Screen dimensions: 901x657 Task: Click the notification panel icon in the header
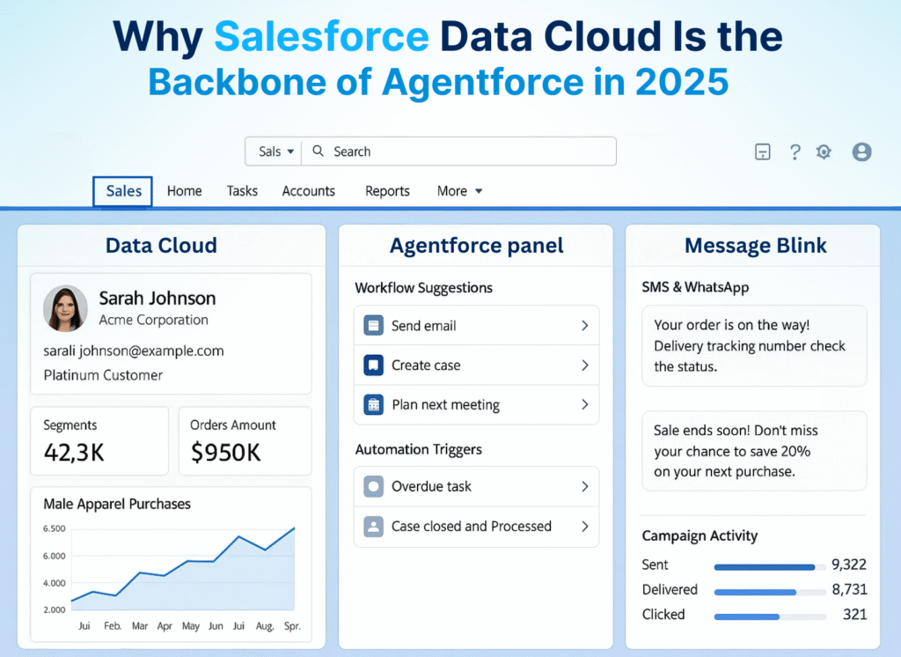click(x=762, y=151)
